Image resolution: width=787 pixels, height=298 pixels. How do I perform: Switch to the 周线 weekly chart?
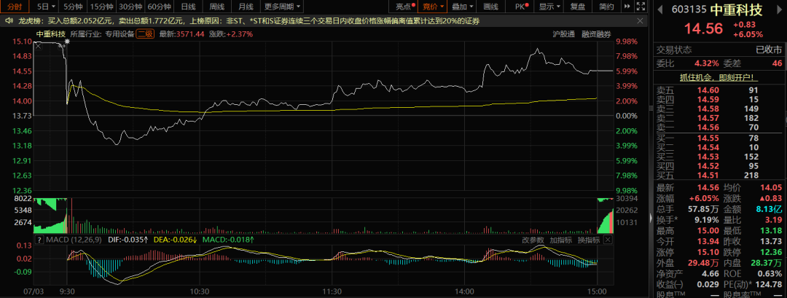(217, 7)
